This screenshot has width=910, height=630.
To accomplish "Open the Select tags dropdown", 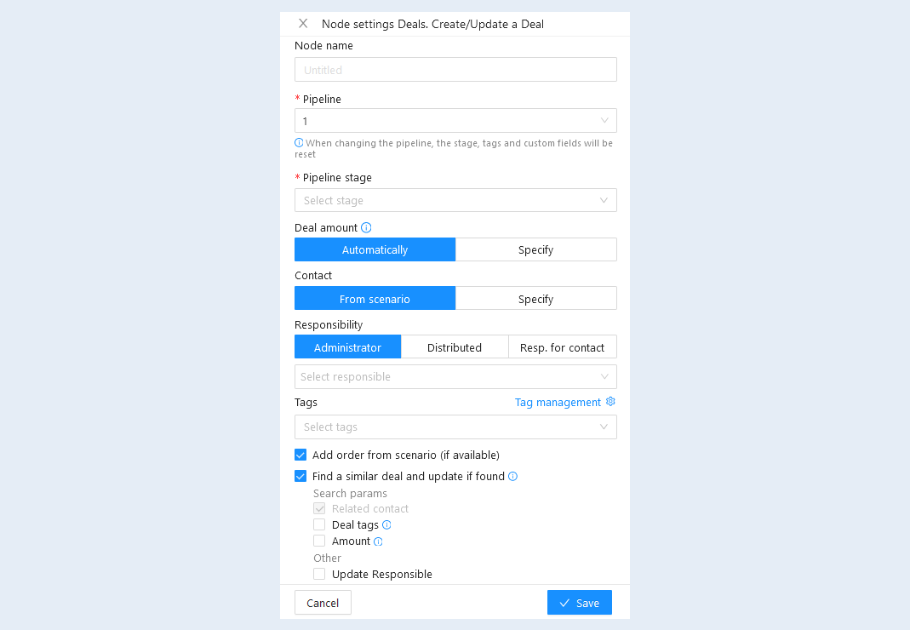I will pos(455,427).
